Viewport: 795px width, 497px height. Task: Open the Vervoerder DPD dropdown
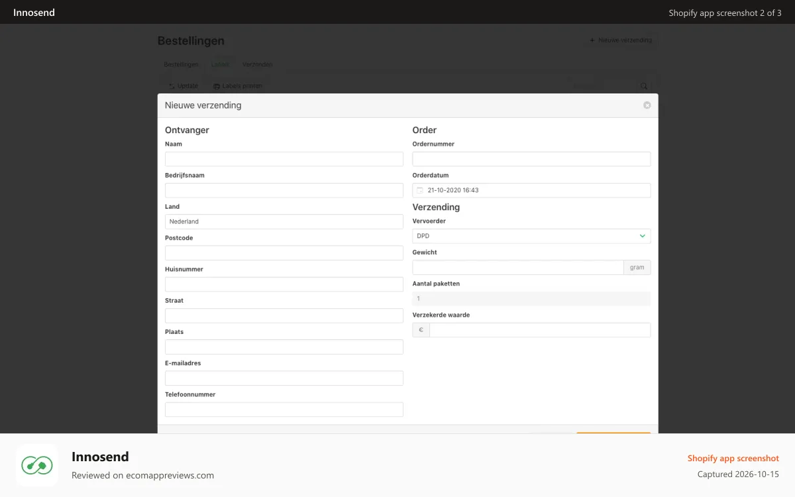(531, 236)
